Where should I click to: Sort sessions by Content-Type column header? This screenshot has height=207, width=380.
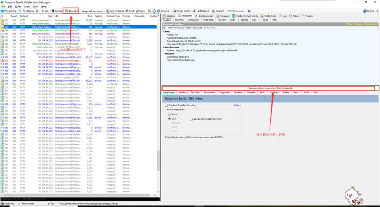[x=113, y=16]
